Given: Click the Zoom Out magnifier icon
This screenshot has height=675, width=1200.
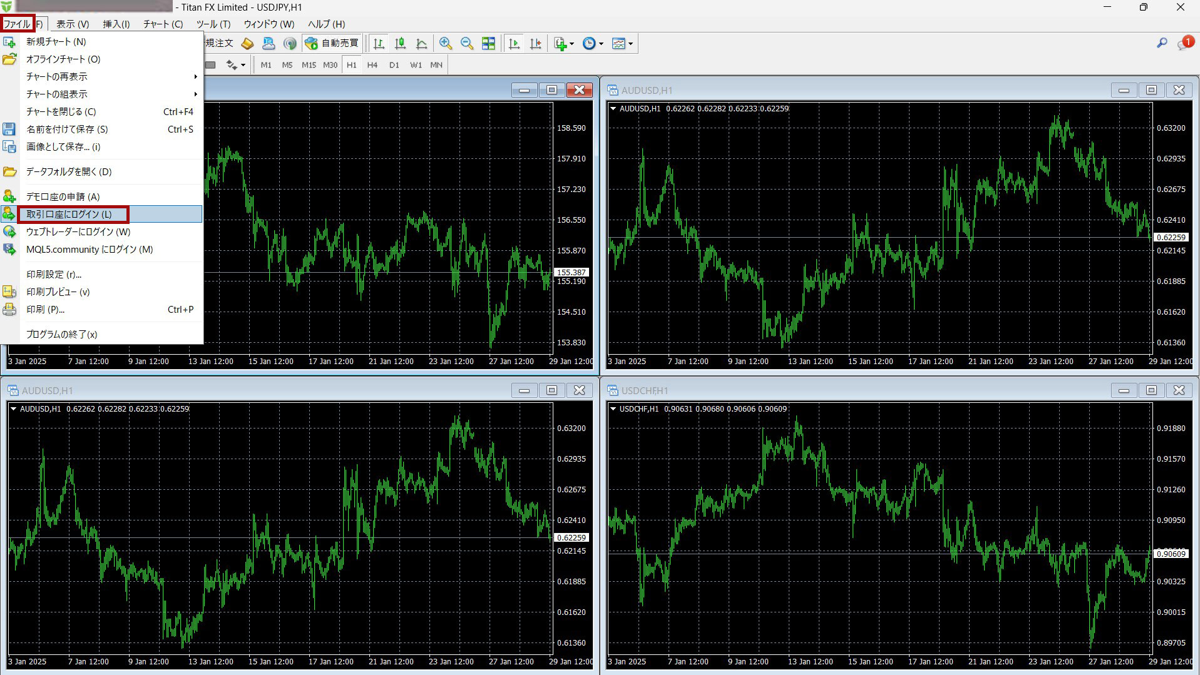Looking at the screenshot, I should pos(466,43).
